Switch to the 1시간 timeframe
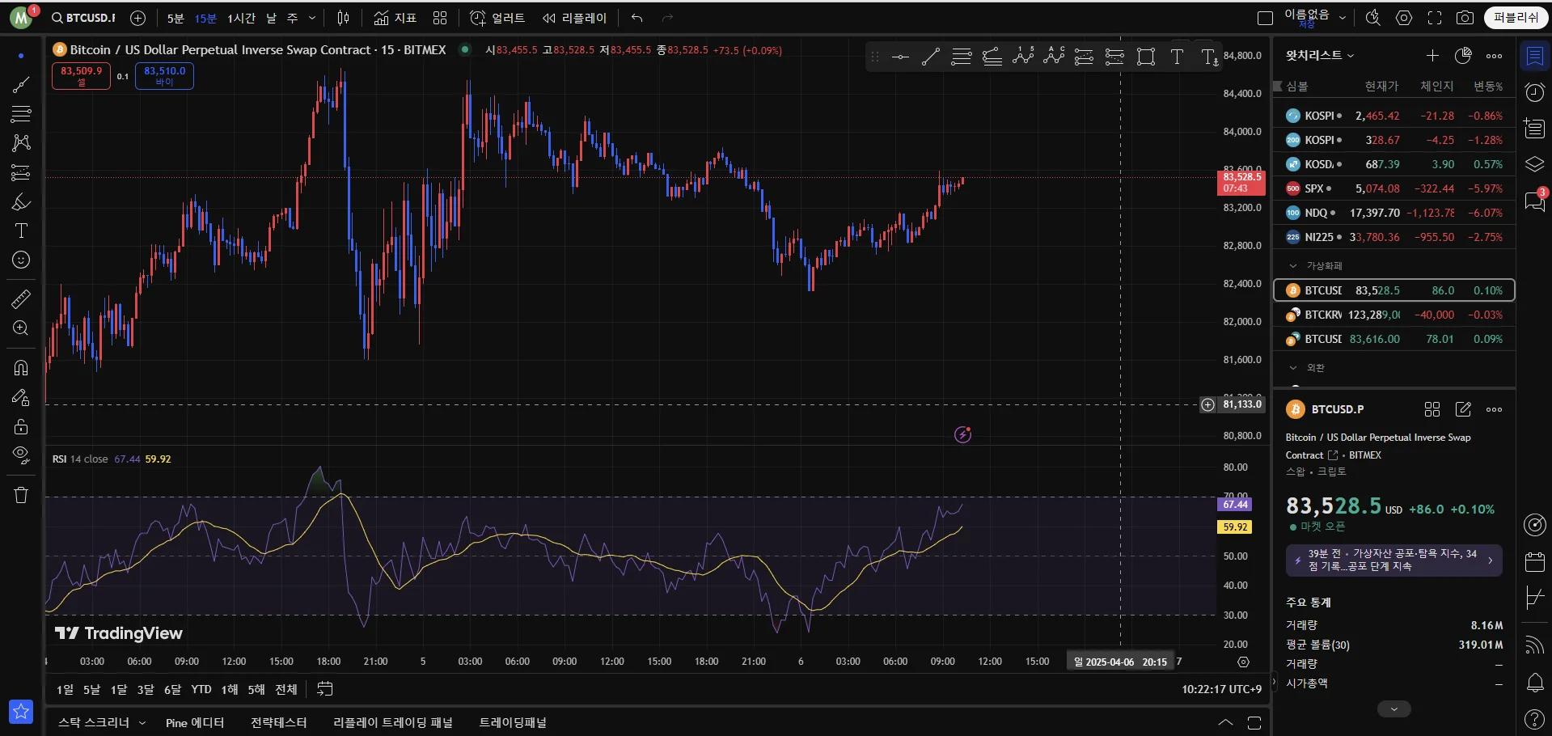This screenshot has height=736, width=1552. (x=241, y=18)
